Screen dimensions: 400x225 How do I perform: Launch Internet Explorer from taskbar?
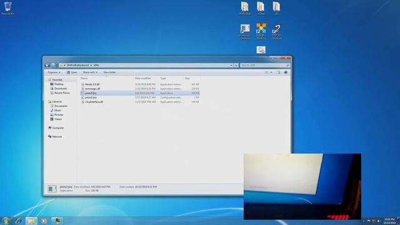pyautogui.click(x=18, y=221)
